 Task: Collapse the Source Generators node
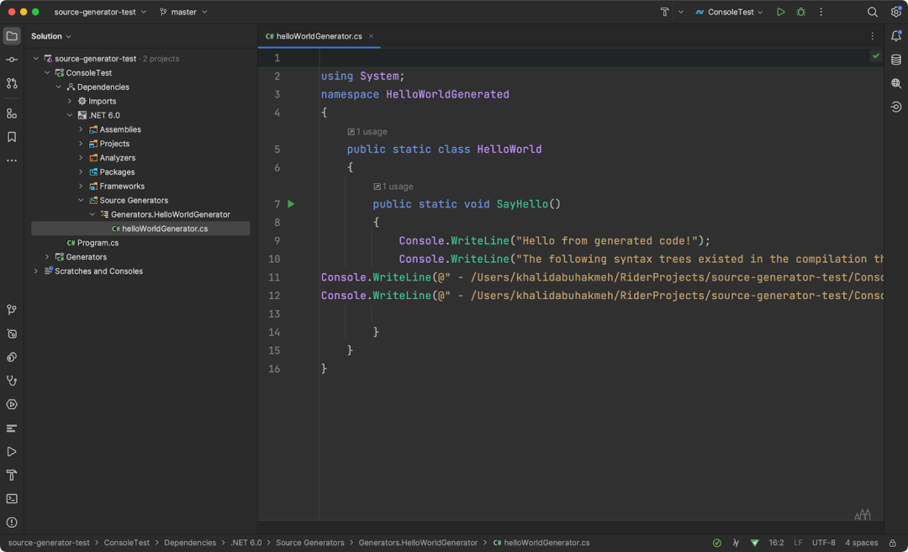coord(81,200)
